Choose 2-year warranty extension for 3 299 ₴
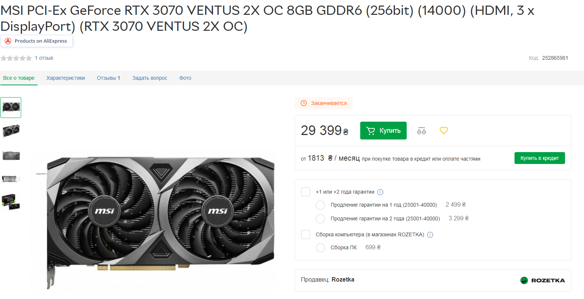584x299 pixels. coord(320,219)
